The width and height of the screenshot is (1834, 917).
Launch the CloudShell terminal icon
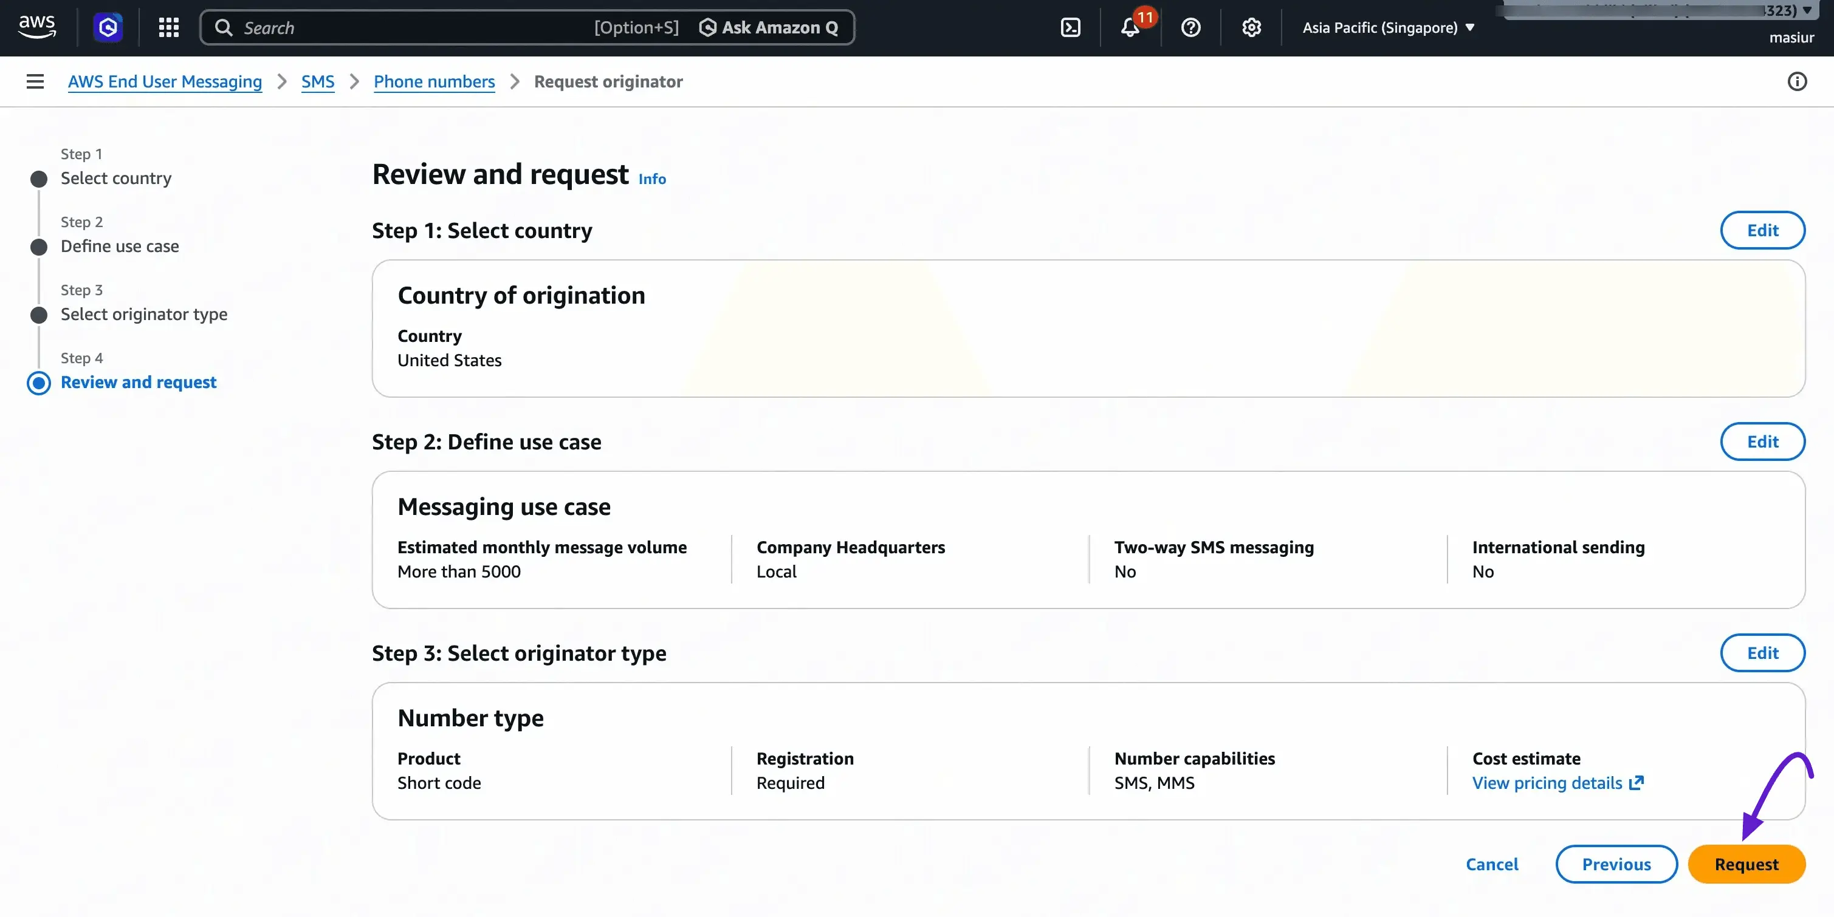coord(1070,28)
